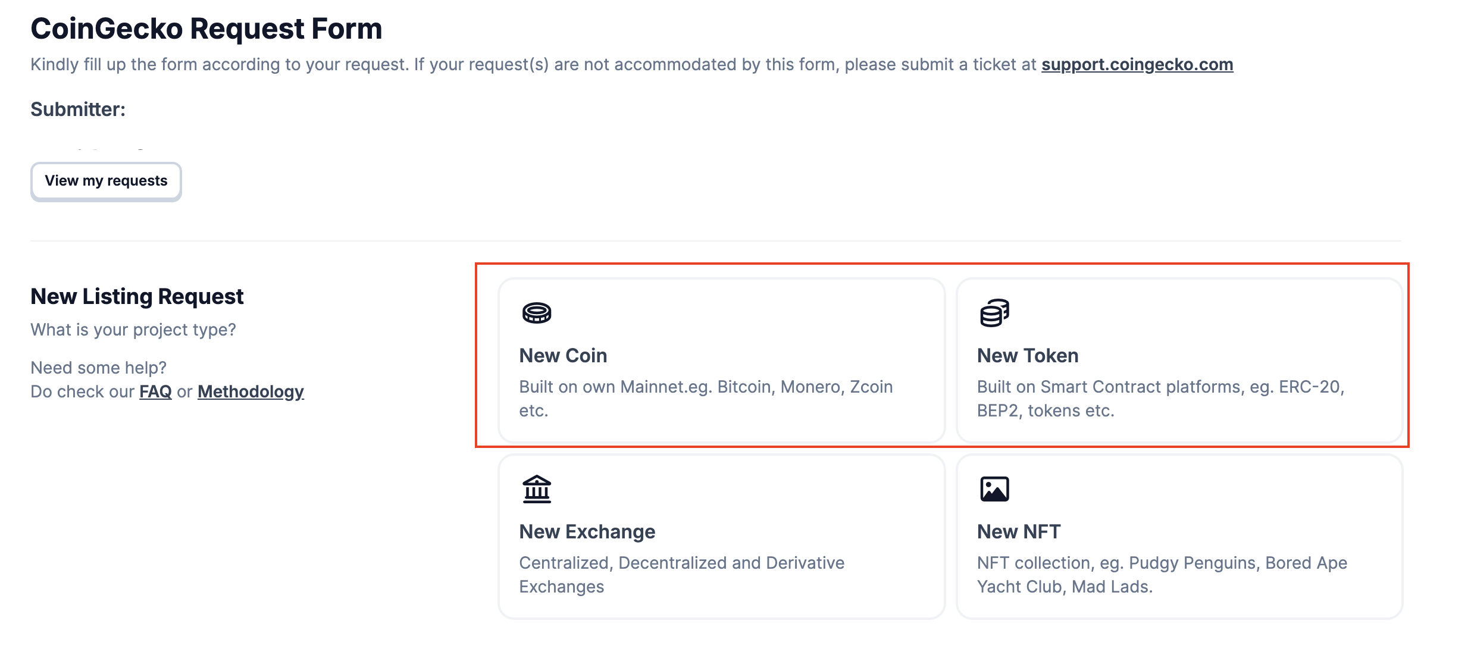This screenshot has width=1471, height=652.
Task: Click the Submitter label
Action: 78,109
